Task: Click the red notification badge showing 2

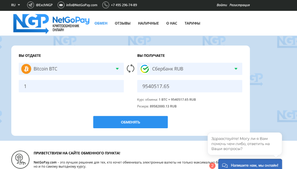Action: (x=212, y=166)
